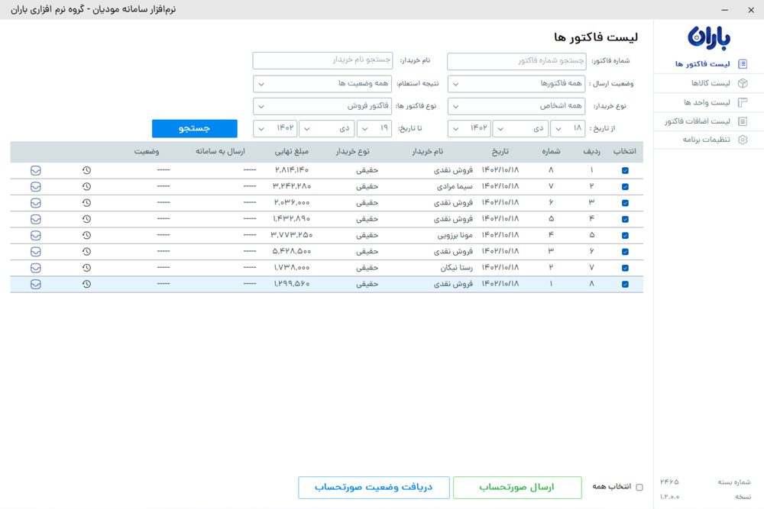Open لیست واحد ها menu item
The height and width of the screenshot is (509, 764).
[710, 102]
